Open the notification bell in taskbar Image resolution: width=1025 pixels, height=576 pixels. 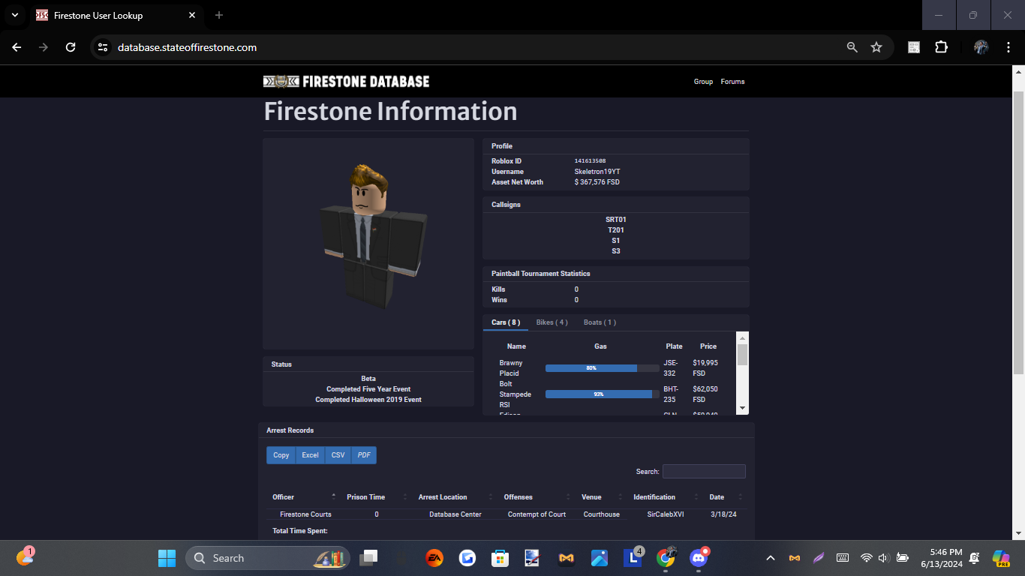click(974, 558)
